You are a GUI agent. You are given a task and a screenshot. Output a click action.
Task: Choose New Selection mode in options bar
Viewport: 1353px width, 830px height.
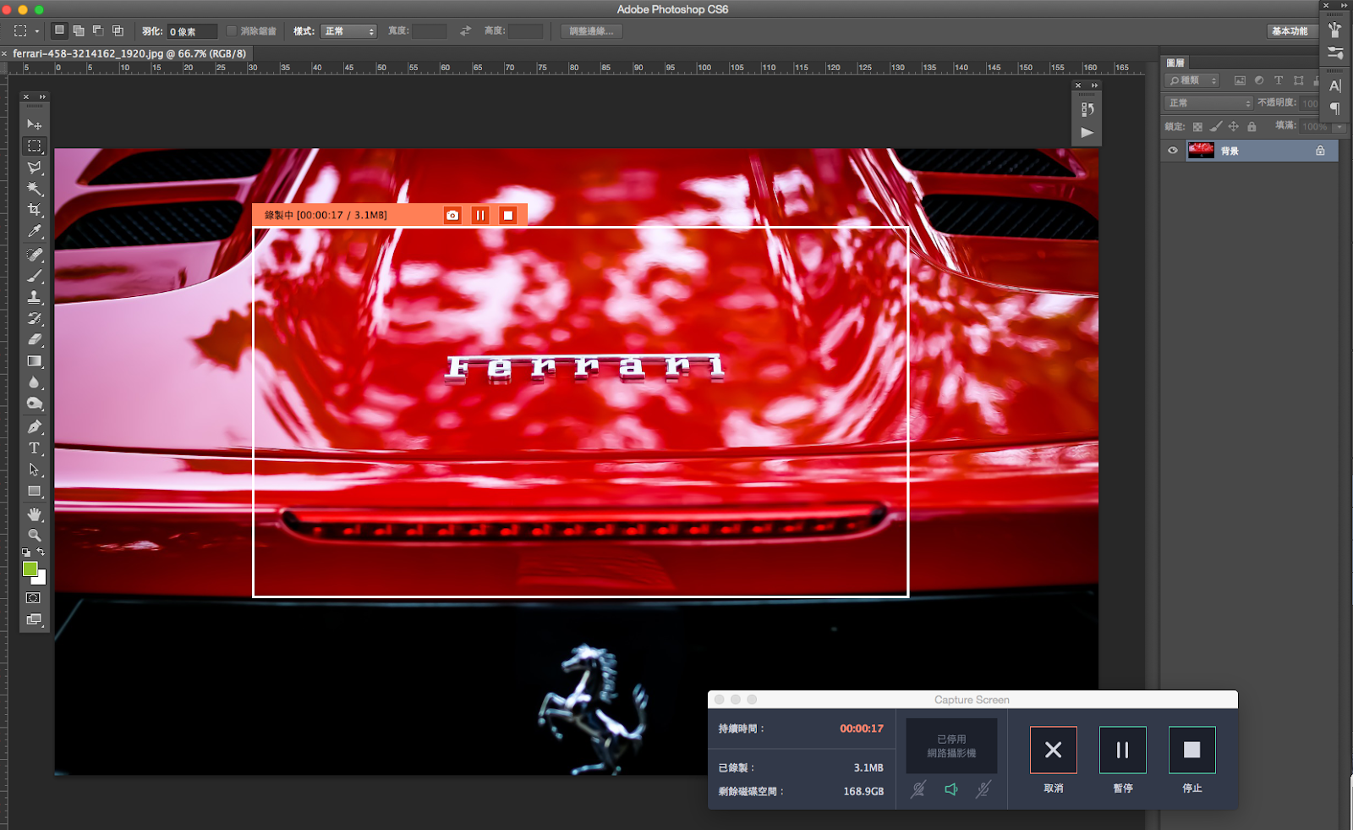tap(59, 30)
